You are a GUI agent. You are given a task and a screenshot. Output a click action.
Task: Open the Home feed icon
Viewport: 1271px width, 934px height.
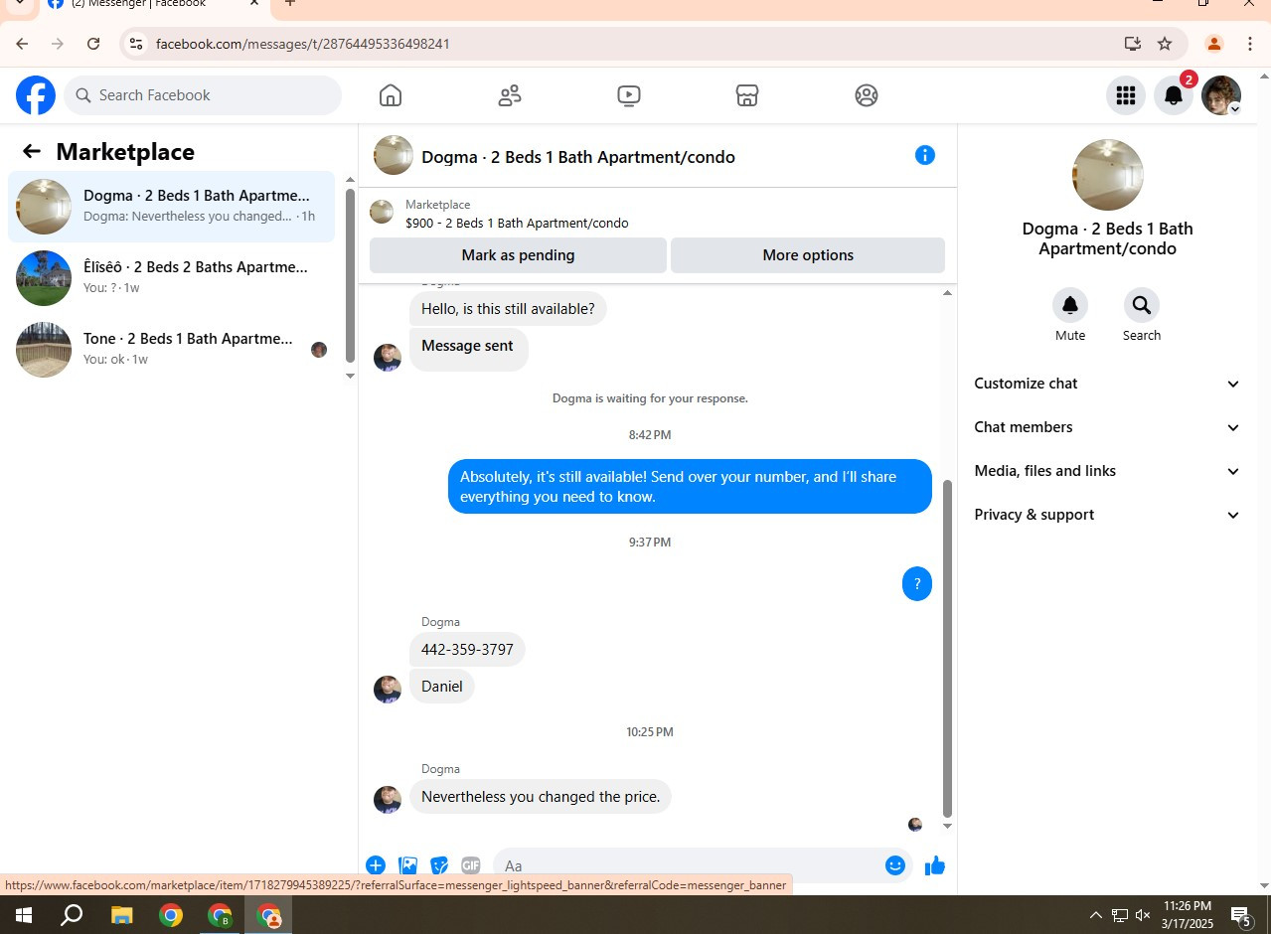coord(391,95)
